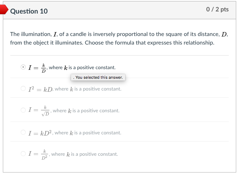The image size is (238, 175).
Task: Click the description text beside I = kD²
Action: (x=88, y=133)
